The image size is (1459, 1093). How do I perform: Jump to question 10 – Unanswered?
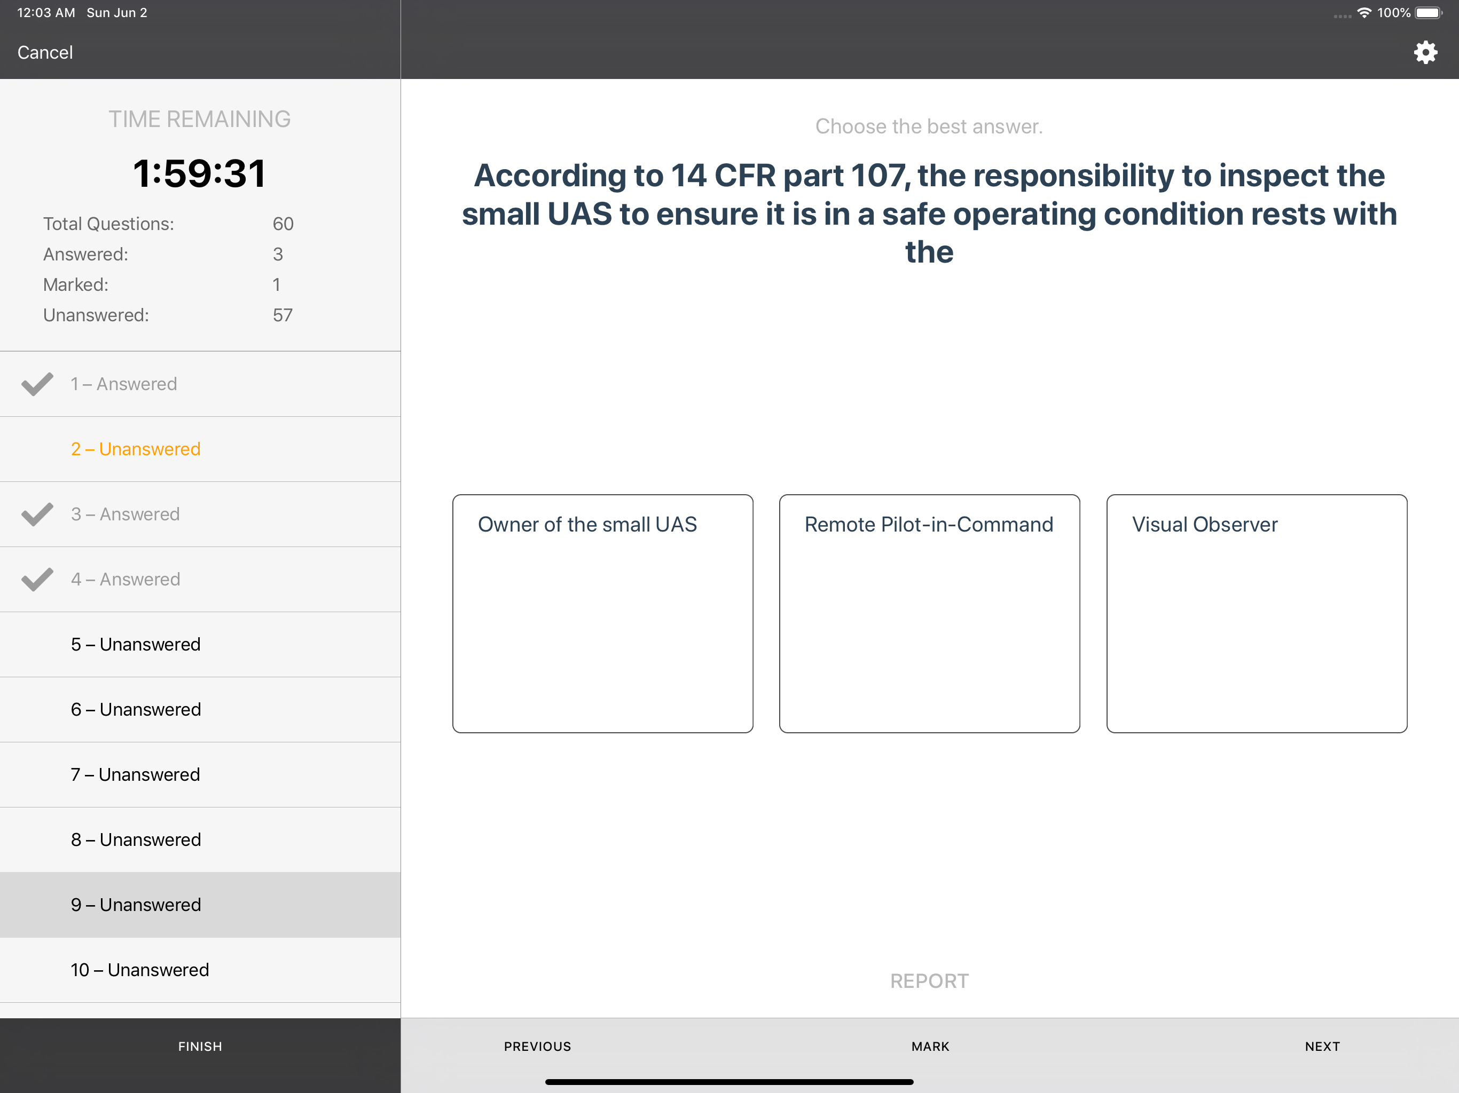tap(200, 970)
